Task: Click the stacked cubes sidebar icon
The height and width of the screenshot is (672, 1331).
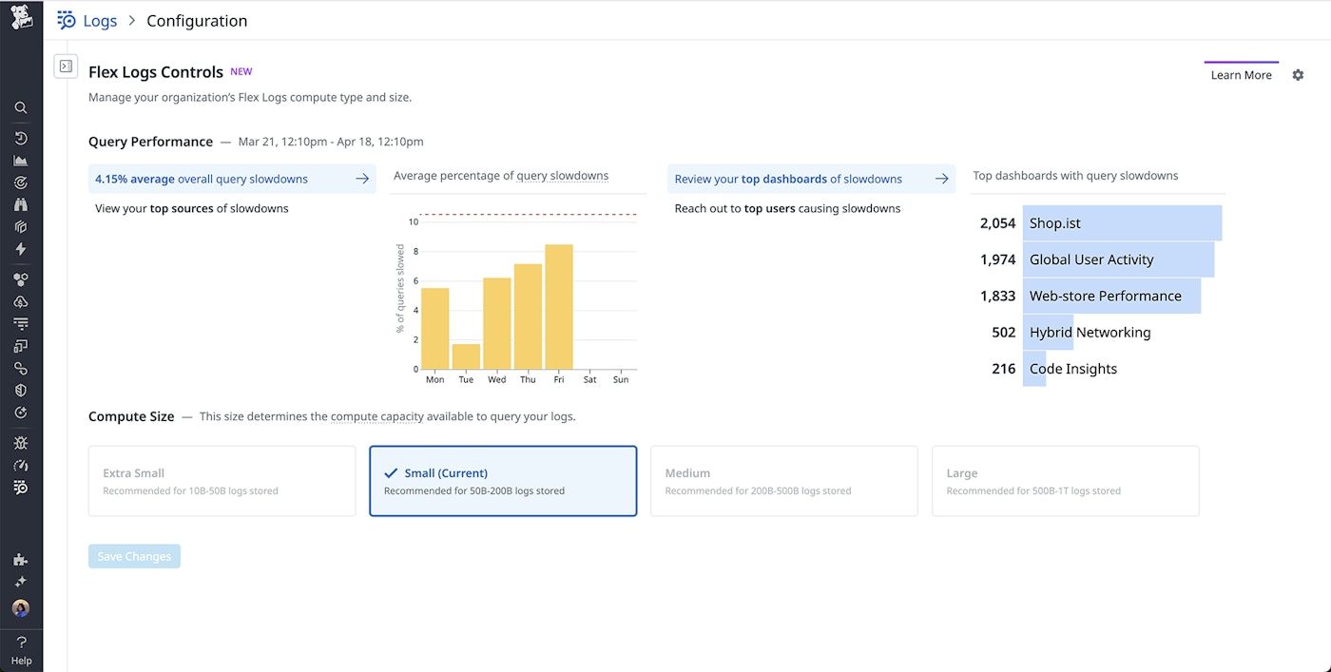Action: point(21,227)
